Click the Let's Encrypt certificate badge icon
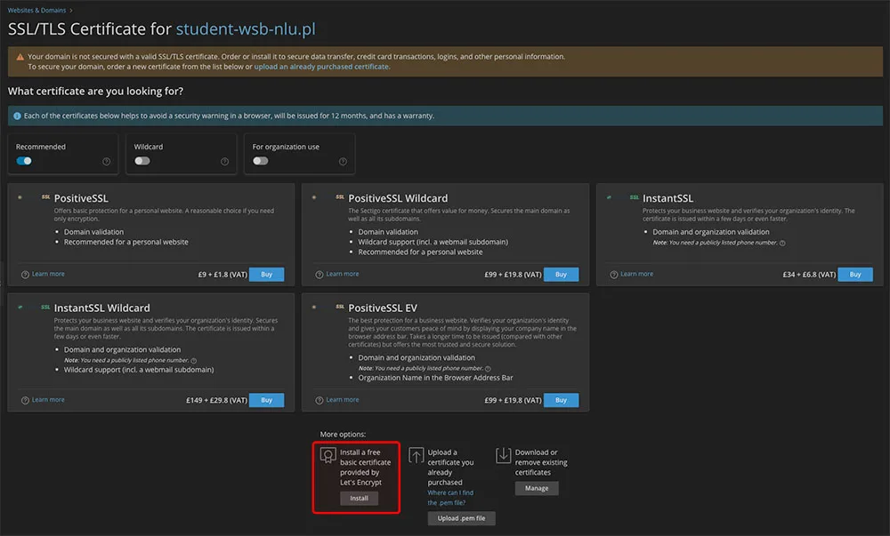Screen dimensions: 890x536 coord(328,455)
